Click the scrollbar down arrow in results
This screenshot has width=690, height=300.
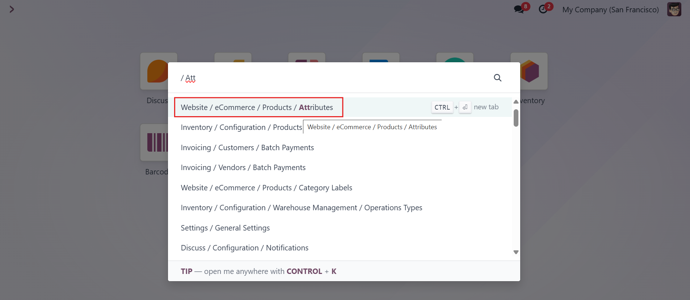[516, 252]
